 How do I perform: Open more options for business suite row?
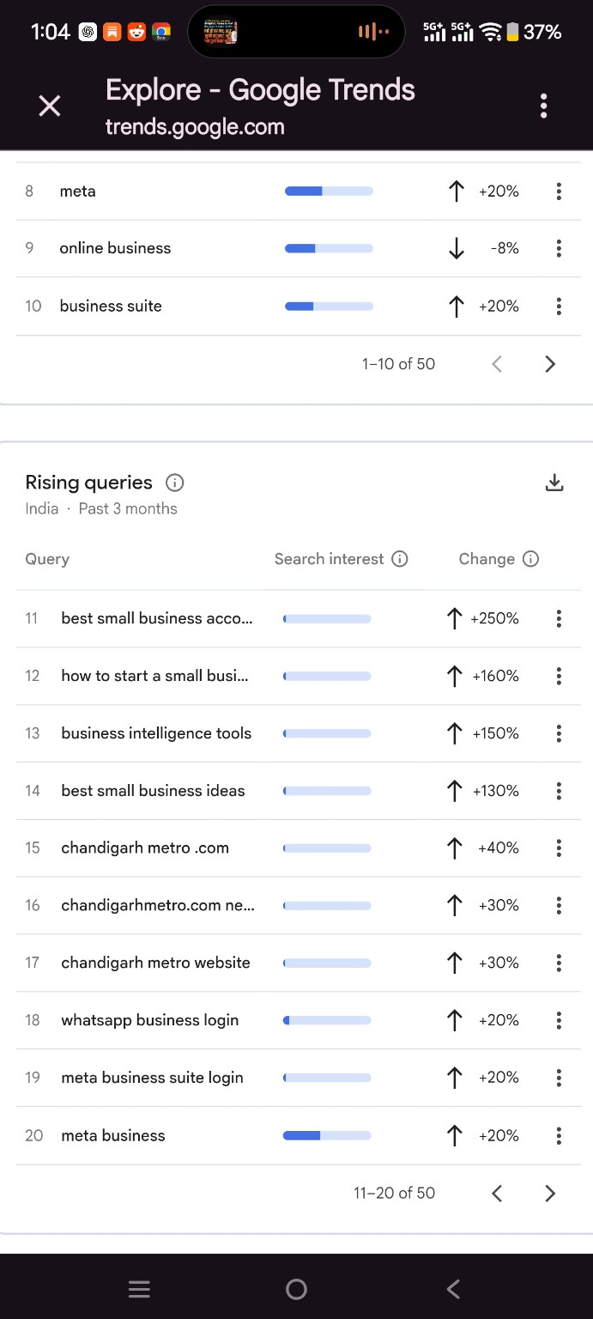tap(559, 306)
